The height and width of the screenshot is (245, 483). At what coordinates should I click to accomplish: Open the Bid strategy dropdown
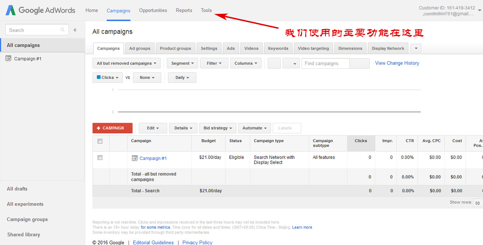click(218, 128)
